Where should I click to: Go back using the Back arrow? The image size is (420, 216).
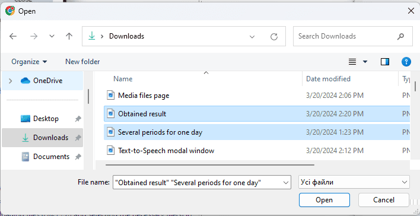[13, 36]
